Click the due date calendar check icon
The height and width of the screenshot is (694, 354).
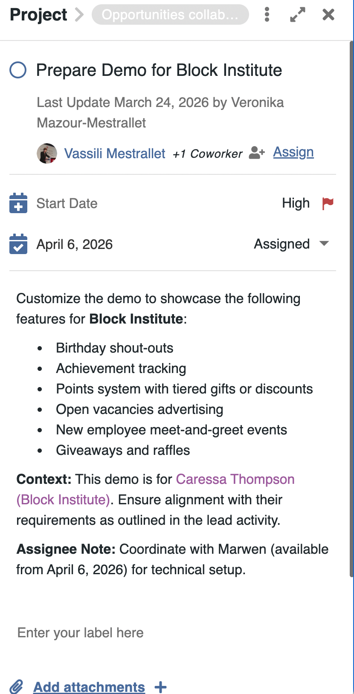coord(18,244)
